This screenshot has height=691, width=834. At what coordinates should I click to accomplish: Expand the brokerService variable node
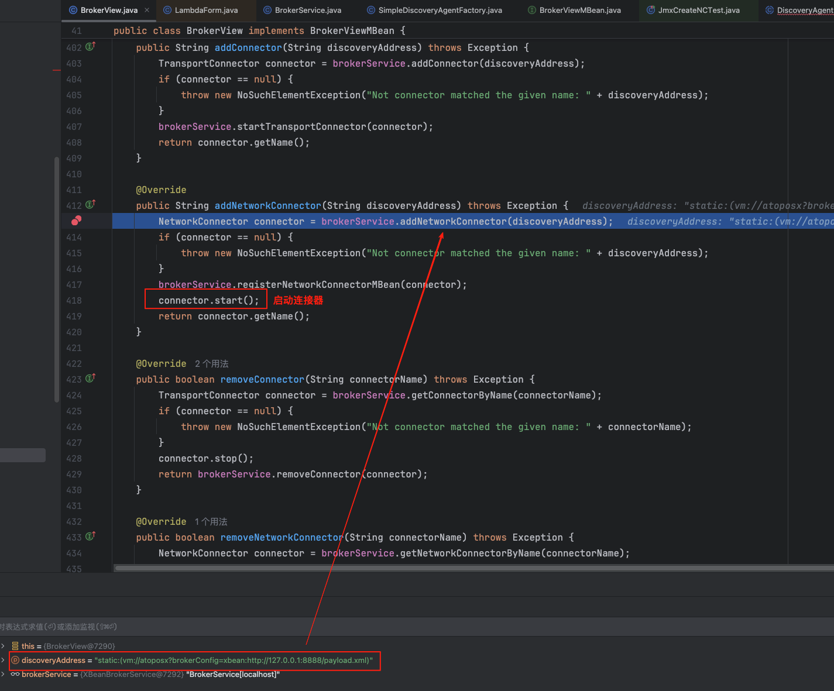tap(3, 674)
